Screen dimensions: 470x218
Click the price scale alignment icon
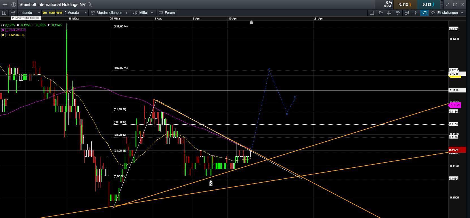[372, 13]
